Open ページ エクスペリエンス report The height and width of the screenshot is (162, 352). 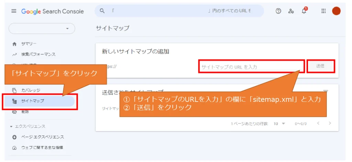click(42, 137)
